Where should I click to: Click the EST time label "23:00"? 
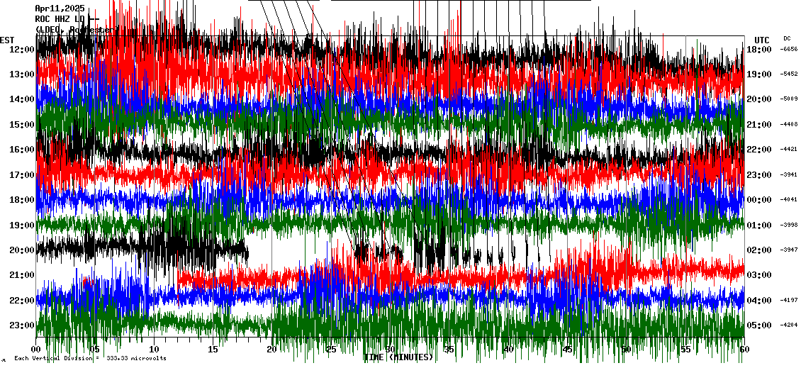(x=21, y=325)
